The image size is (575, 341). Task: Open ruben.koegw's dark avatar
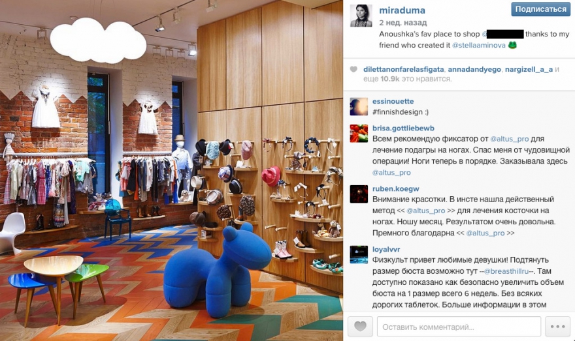359,194
